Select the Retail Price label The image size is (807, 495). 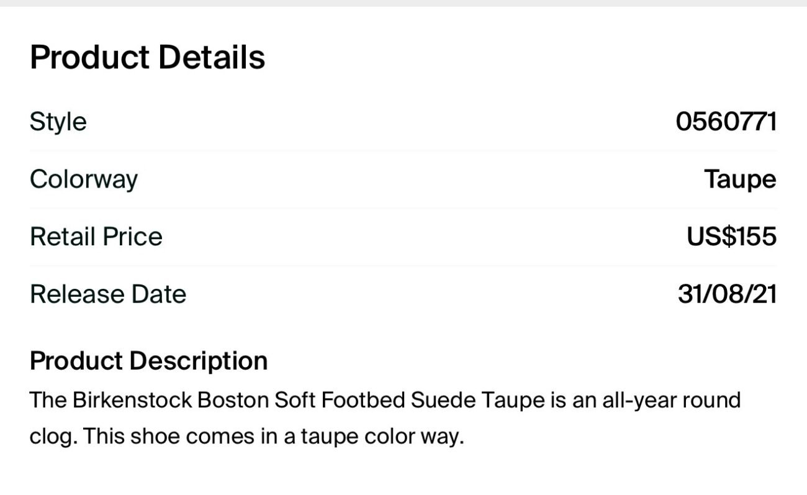click(96, 237)
